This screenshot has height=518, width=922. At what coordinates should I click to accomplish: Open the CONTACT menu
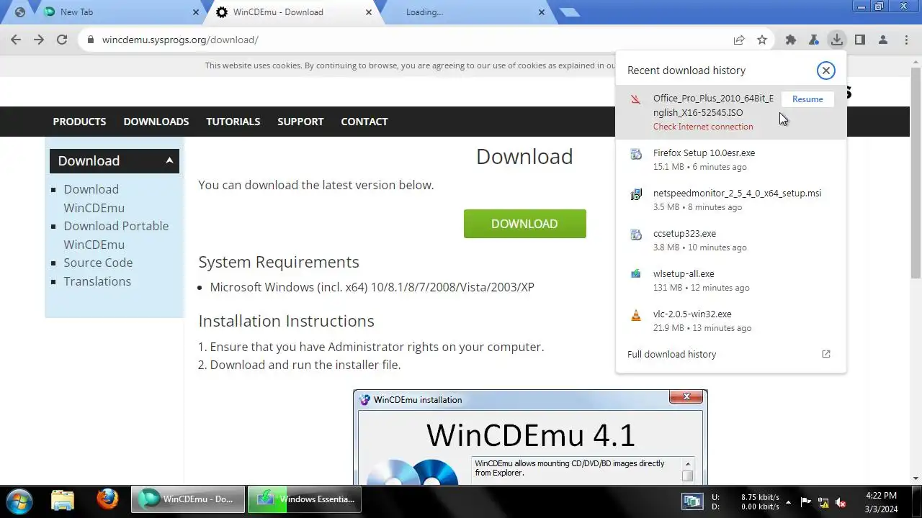click(364, 122)
